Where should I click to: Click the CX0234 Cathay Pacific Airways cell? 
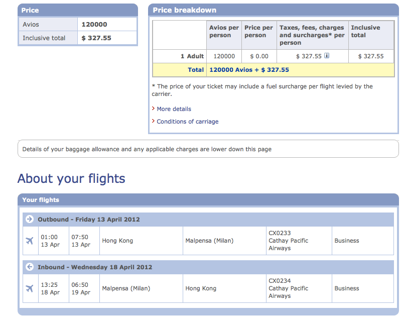(x=299, y=288)
